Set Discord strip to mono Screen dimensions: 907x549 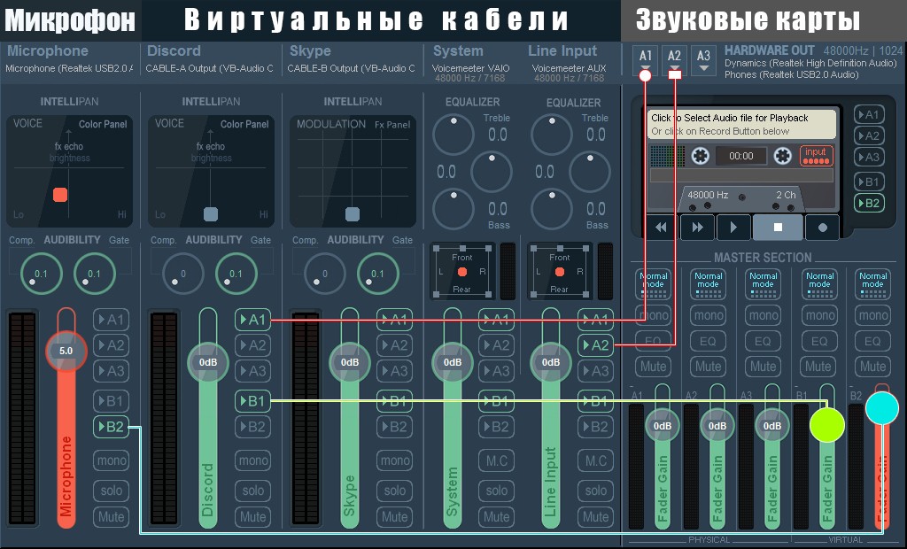point(252,460)
